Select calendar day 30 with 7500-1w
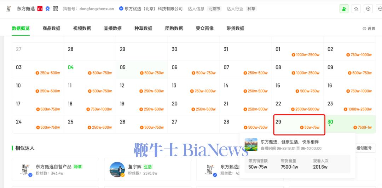This screenshot has height=188, width=382. point(350,125)
